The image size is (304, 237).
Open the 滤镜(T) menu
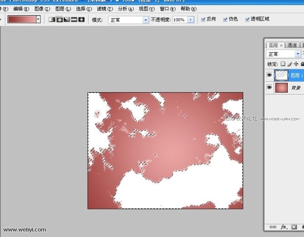click(105, 9)
